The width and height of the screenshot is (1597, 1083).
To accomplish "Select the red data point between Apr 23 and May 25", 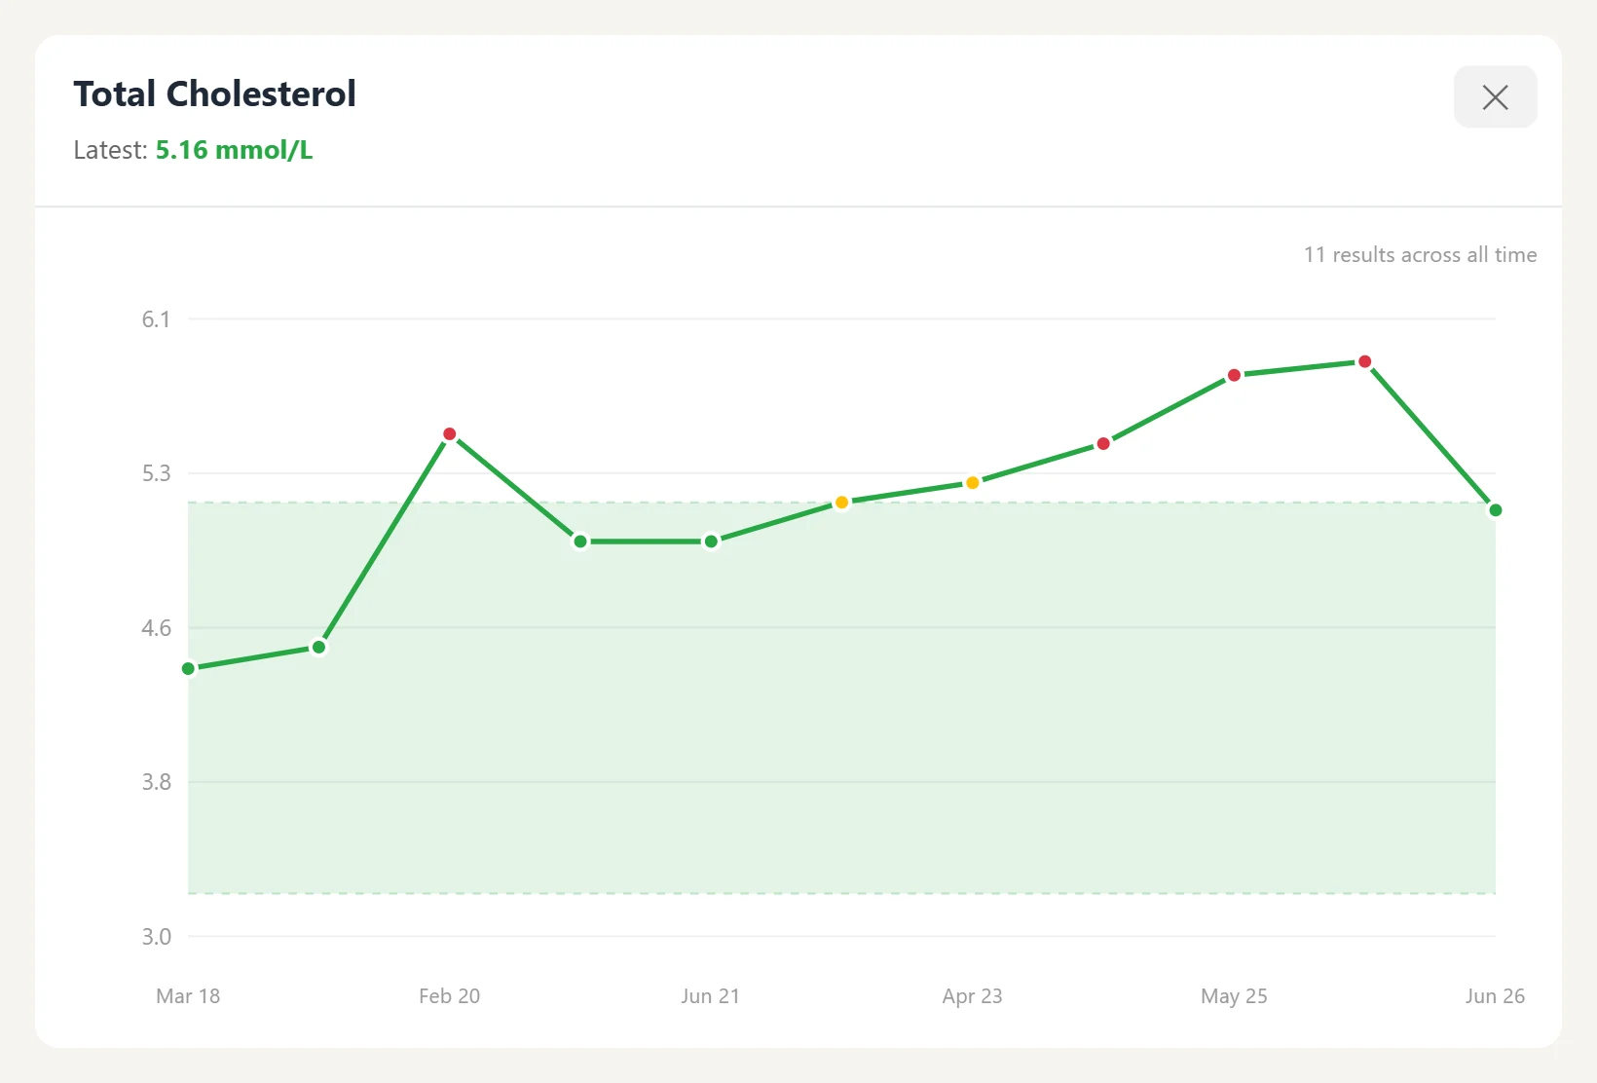I will tap(1103, 443).
